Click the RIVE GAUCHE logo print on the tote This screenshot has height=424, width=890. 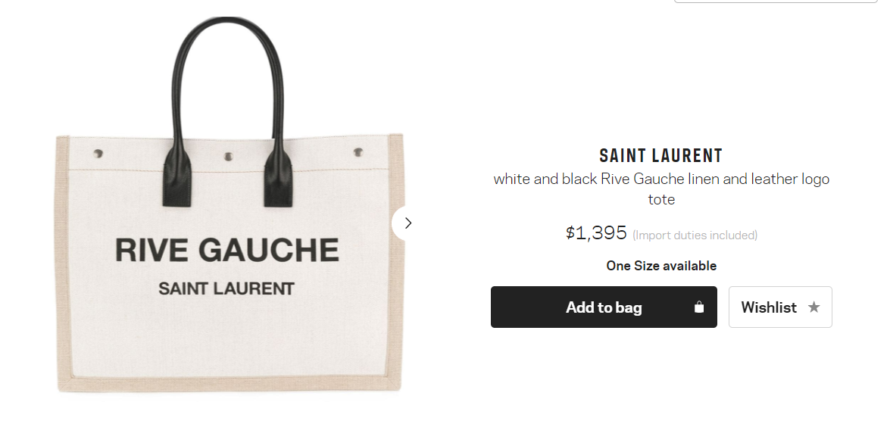click(x=227, y=251)
